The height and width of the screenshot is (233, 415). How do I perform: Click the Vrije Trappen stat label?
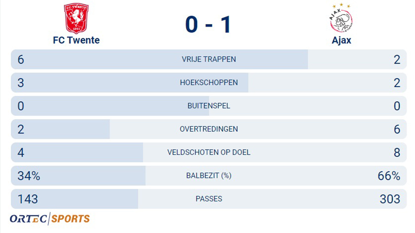click(x=208, y=60)
